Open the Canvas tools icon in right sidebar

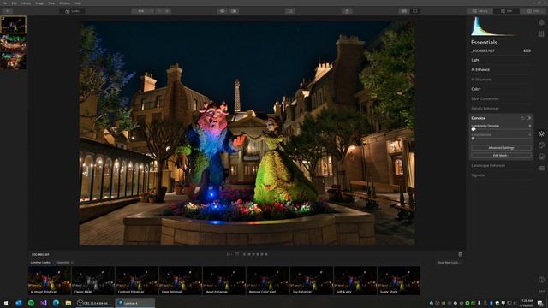[x=541, y=33]
